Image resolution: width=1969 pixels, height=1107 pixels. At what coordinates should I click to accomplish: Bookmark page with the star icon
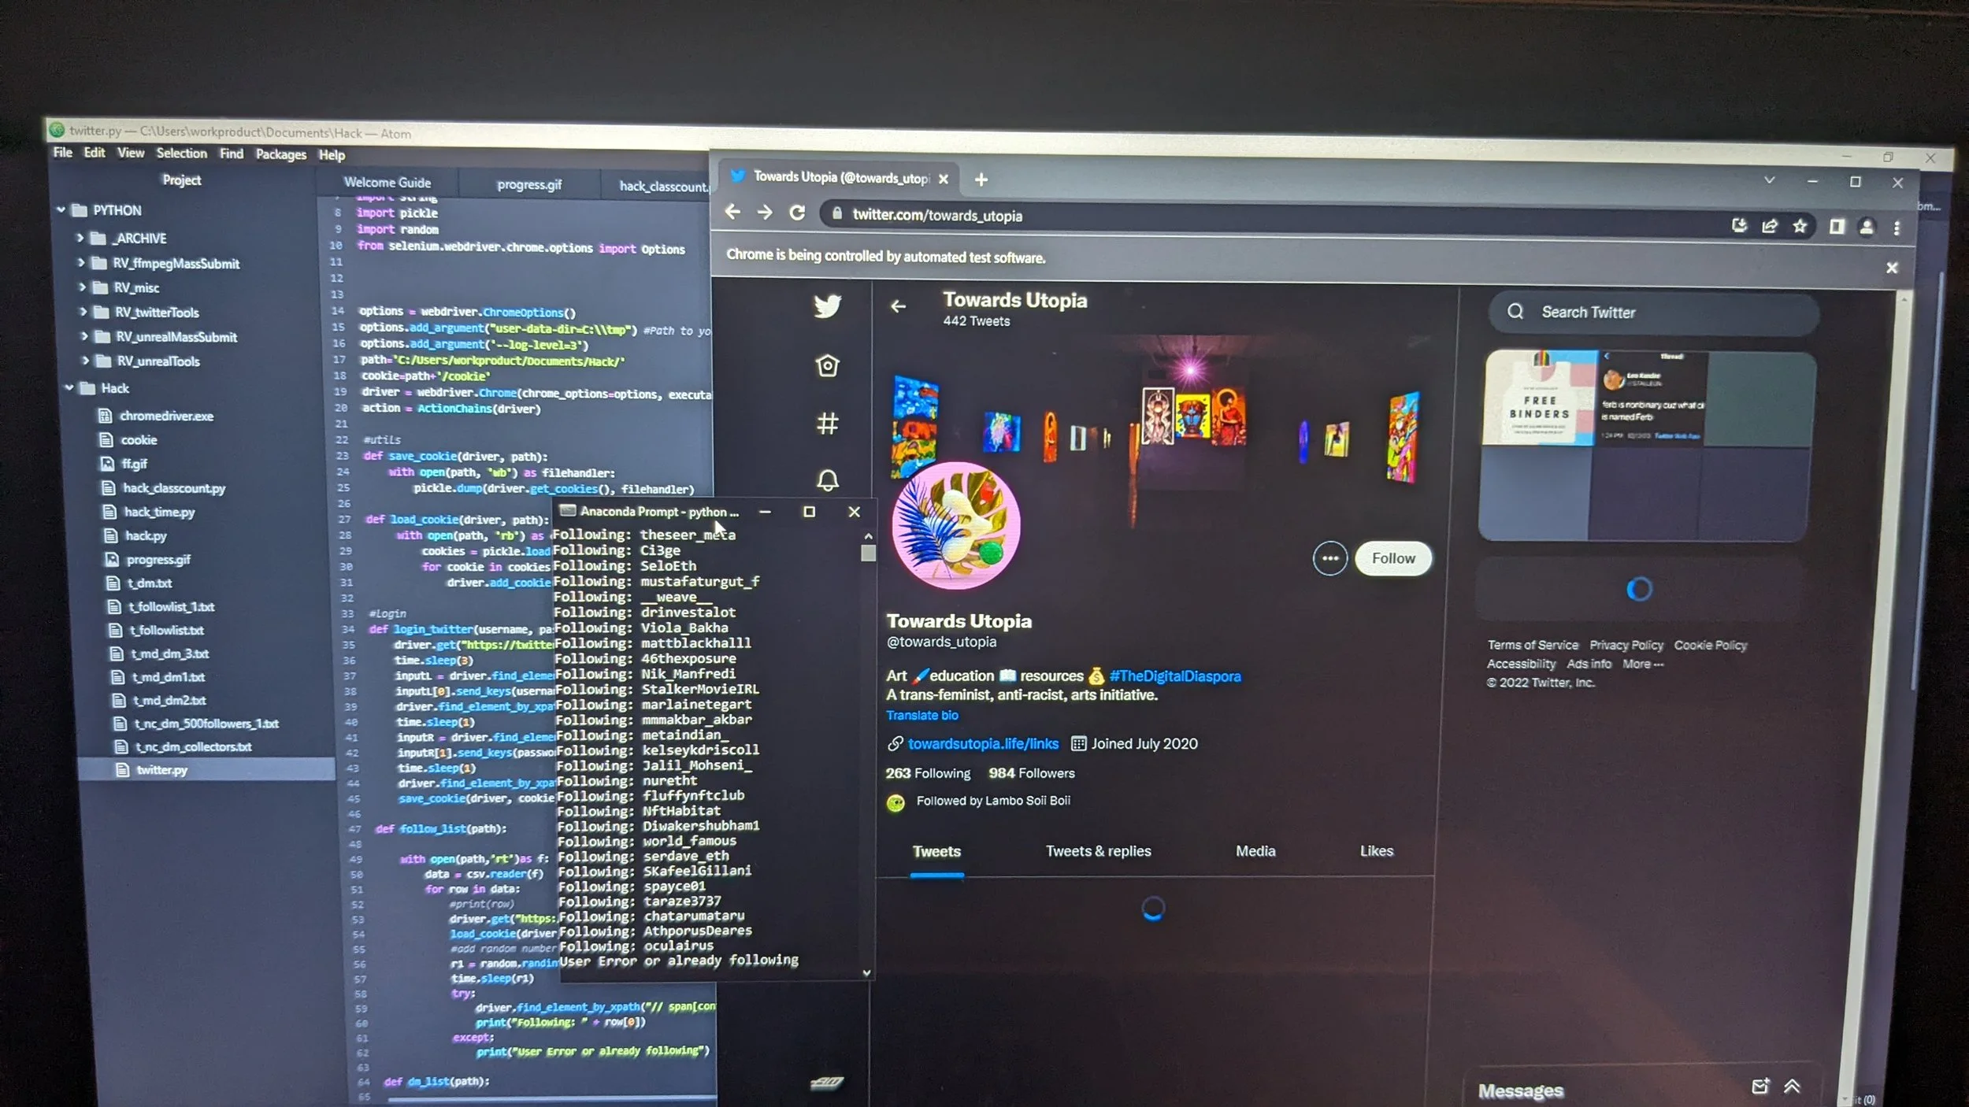tap(1800, 227)
